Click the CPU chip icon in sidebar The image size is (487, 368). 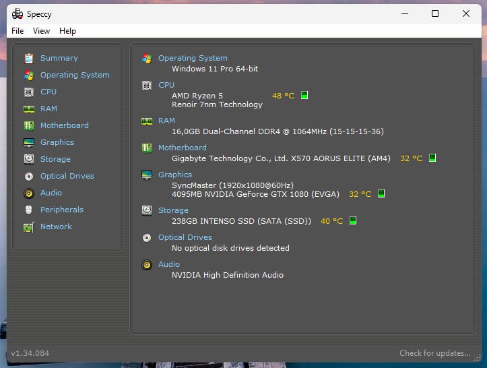(29, 92)
